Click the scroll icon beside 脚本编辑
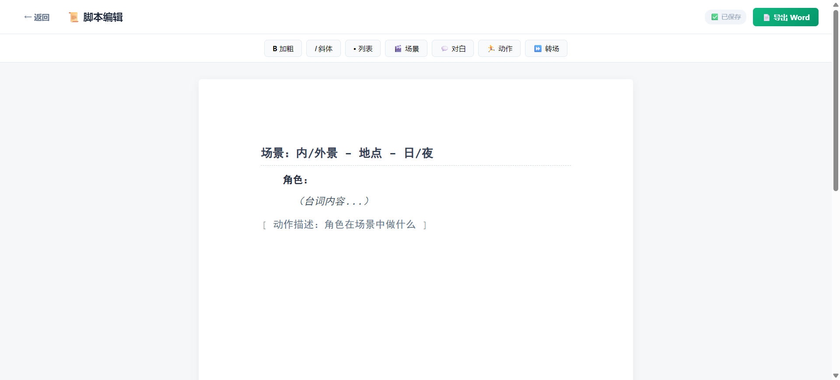 coord(73,17)
